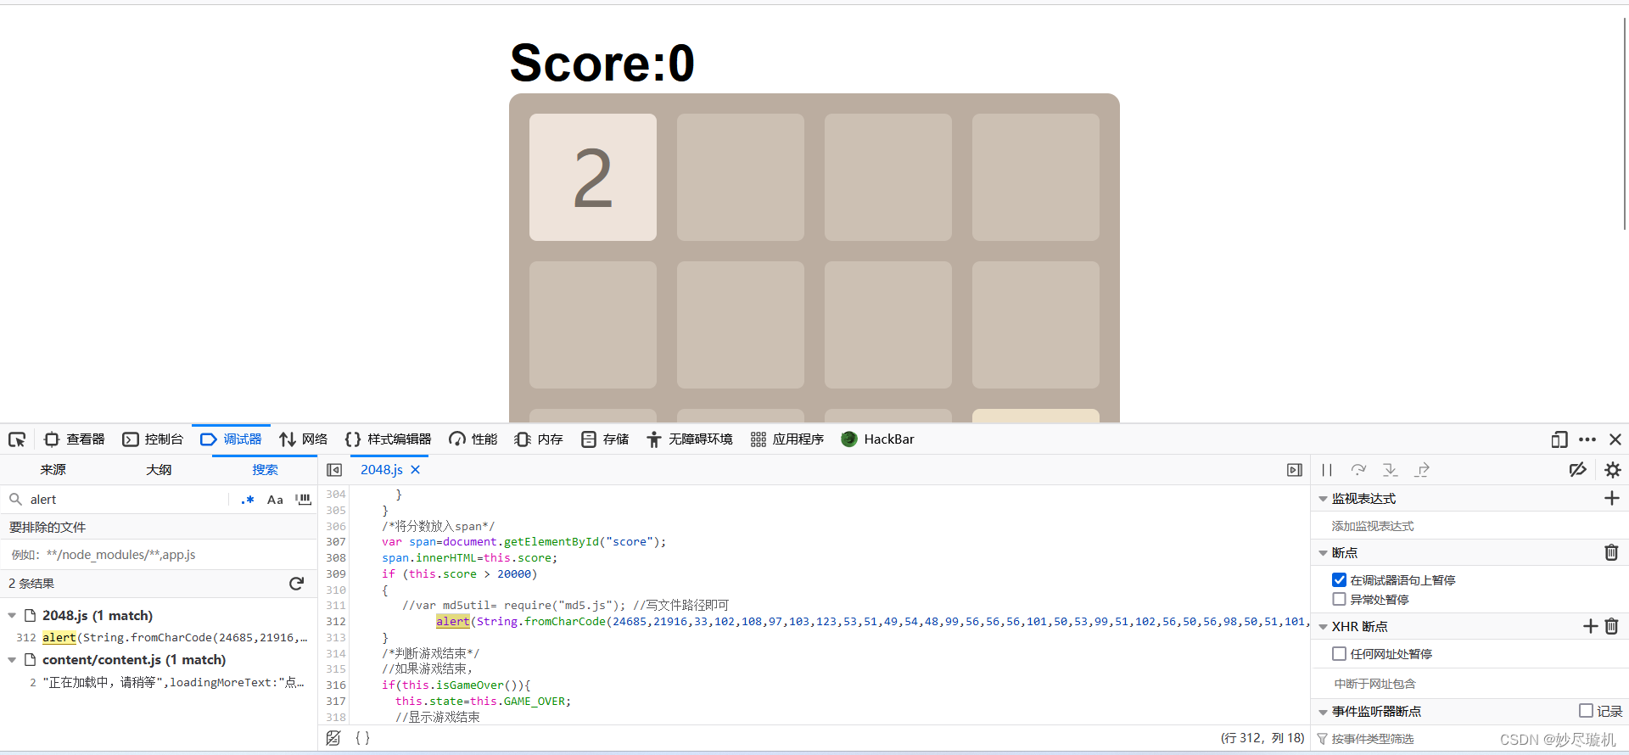Collapse the right breakpoints sidebar
Viewport: 1629px width, 755px height.
click(1294, 470)
